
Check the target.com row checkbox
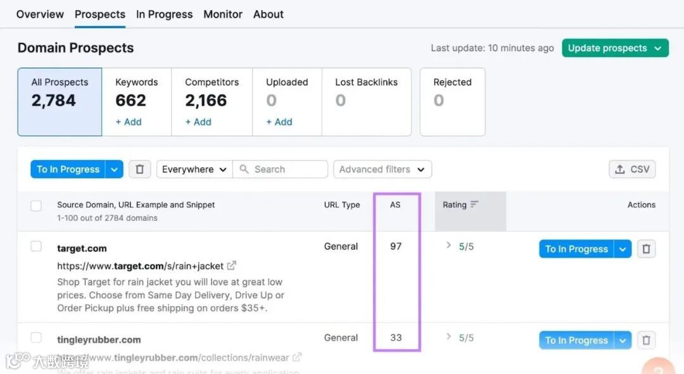[36, 246]
